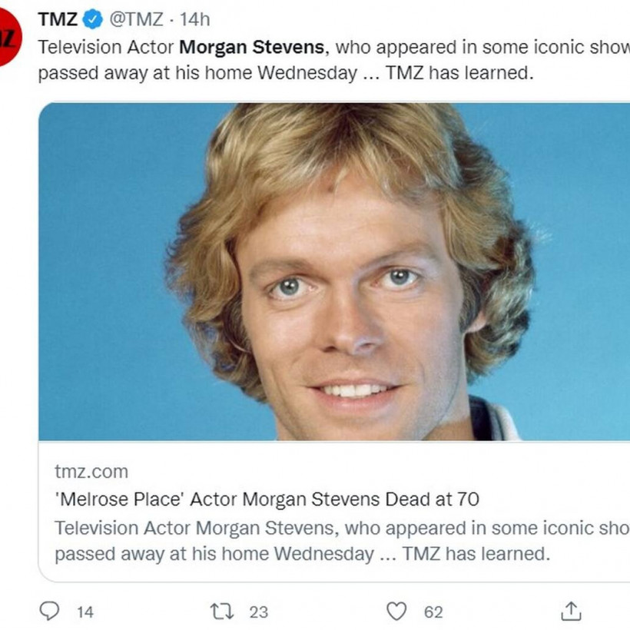Image resolution: width=630 pixels, height=630 pixels.
Task: Like the tweet with the heart icon
Action: (396, 611)
